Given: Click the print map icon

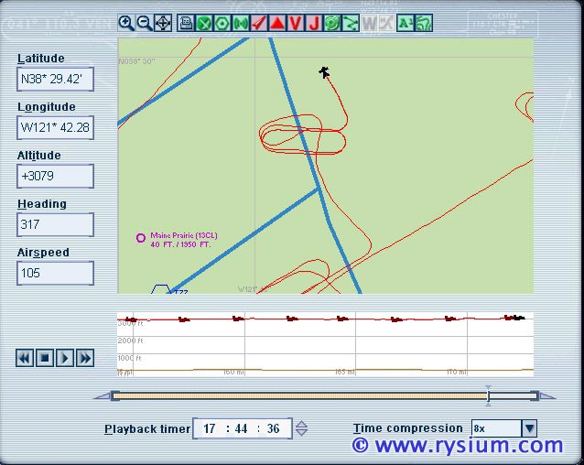Looking at the screenshot, I should click(186, 23).
